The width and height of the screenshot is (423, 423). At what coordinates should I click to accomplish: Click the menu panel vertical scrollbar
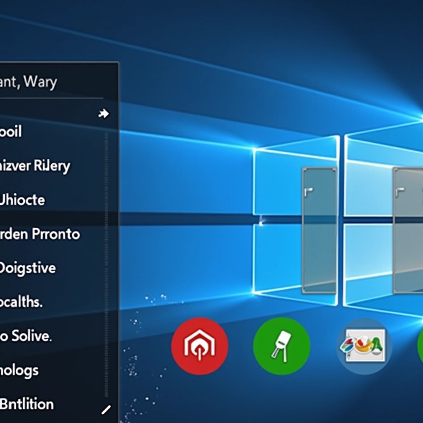click(107, 264)
